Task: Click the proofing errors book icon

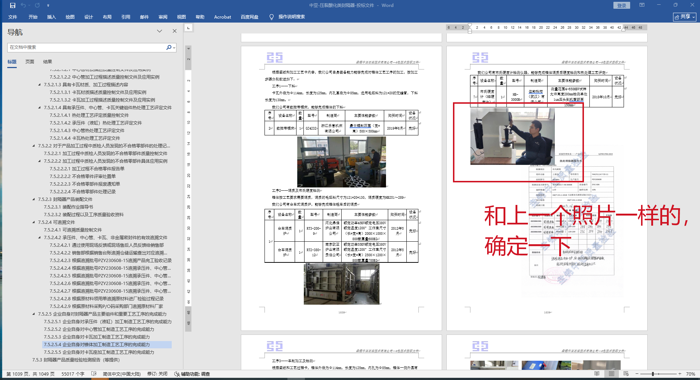Action: coord(94,374)
